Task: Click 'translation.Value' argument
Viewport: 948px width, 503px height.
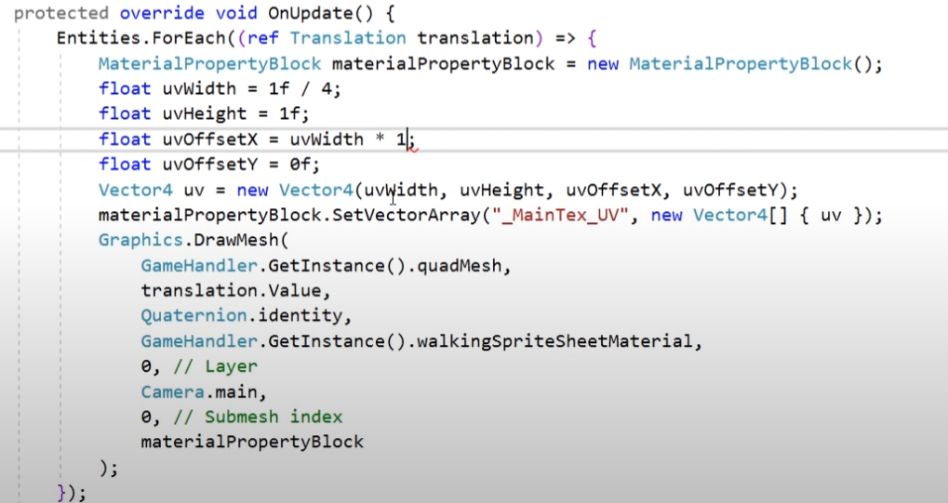Action: pyautogui.click(x=231, y=291)
